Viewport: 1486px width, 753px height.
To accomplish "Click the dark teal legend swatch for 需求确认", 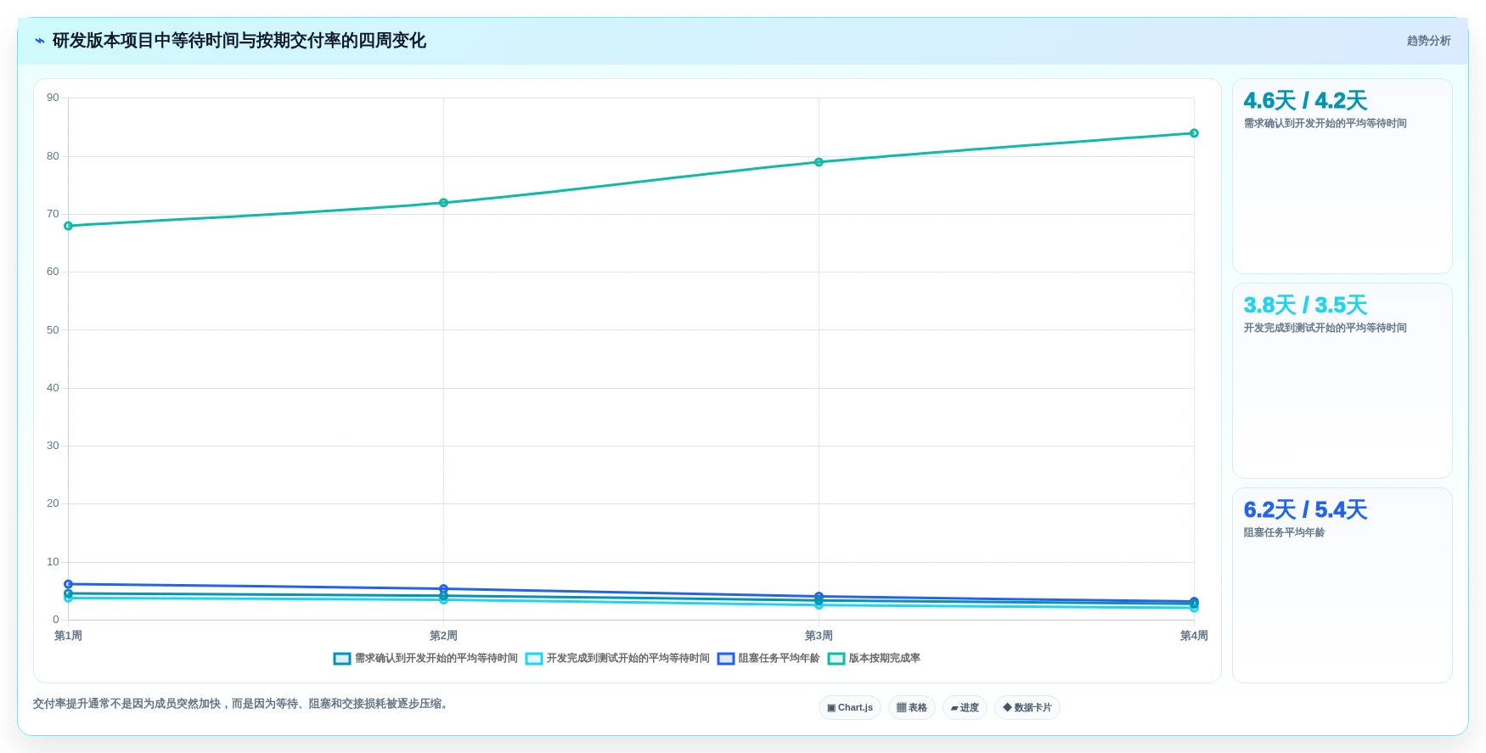I will coord(342,659).
